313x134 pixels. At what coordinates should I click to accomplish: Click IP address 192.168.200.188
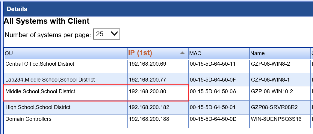click(x=149, y=119)
